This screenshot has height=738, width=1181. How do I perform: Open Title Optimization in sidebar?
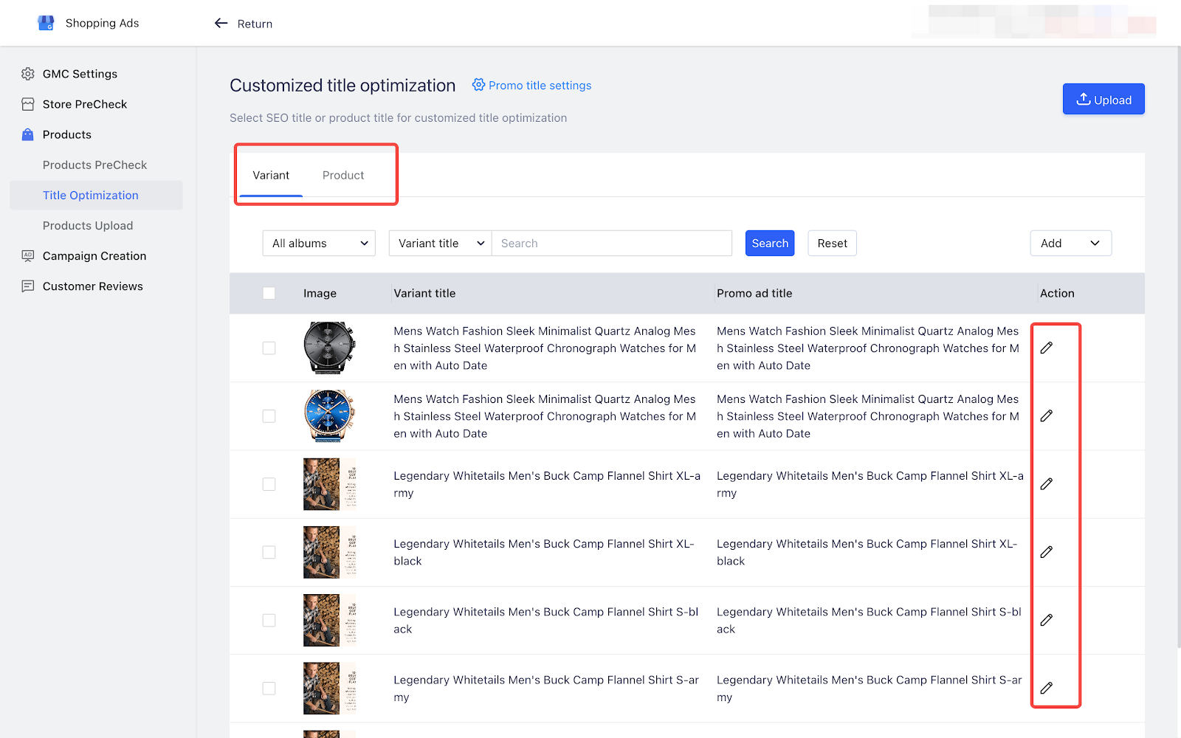[97, 195]
